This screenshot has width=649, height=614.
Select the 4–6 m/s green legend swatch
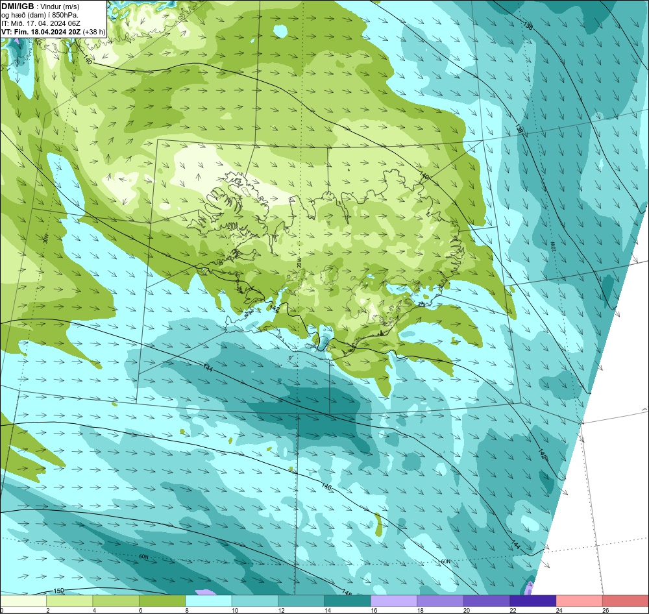point(116,601)
